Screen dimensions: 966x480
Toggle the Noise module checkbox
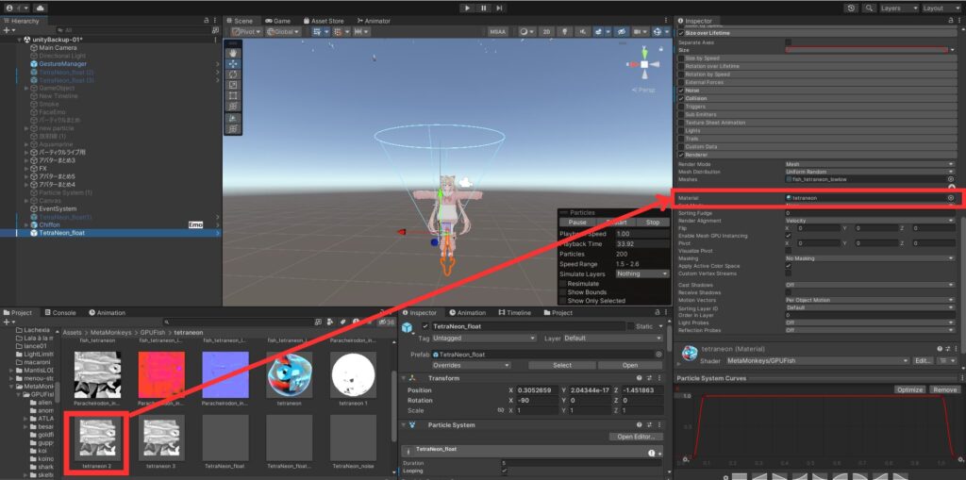coord(681,91)
